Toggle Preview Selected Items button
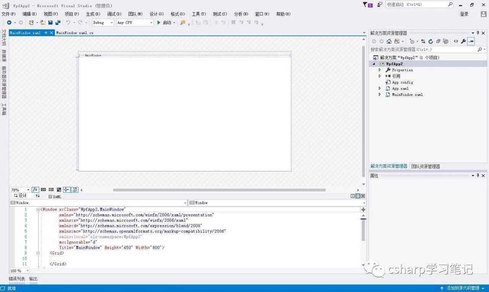 click(x=471, y=41)
